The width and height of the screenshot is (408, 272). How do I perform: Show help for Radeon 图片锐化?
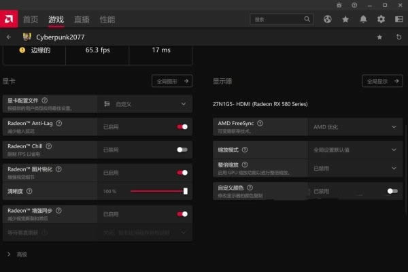click(58, 169)
